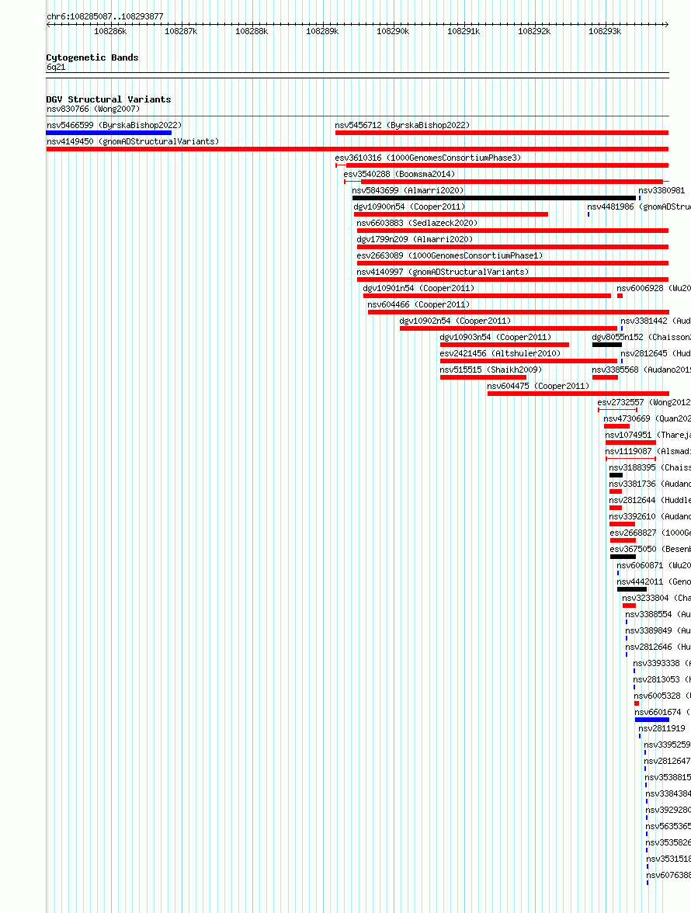Click the nsv5456712 (ByrskaBishop2022) label

click(x=402, y=125)
